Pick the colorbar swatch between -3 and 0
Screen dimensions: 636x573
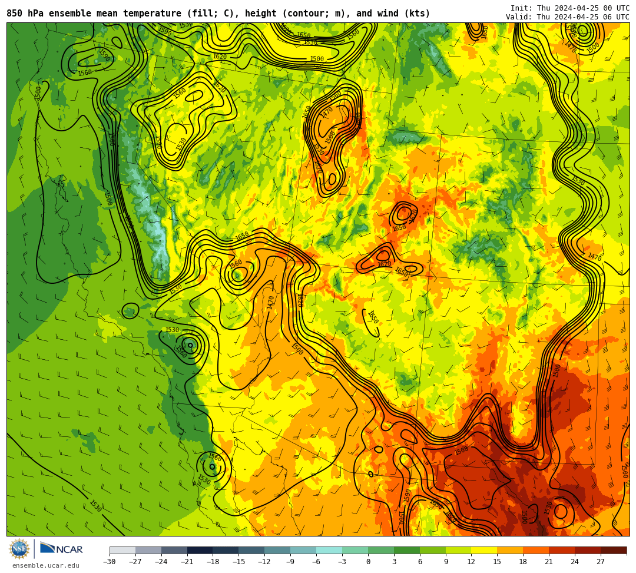tap(355, 550)
